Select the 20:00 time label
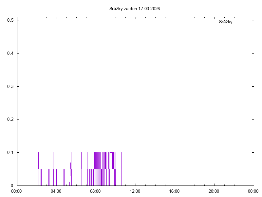The height and width of the screenshot is (197, 262). click(214, 191)
